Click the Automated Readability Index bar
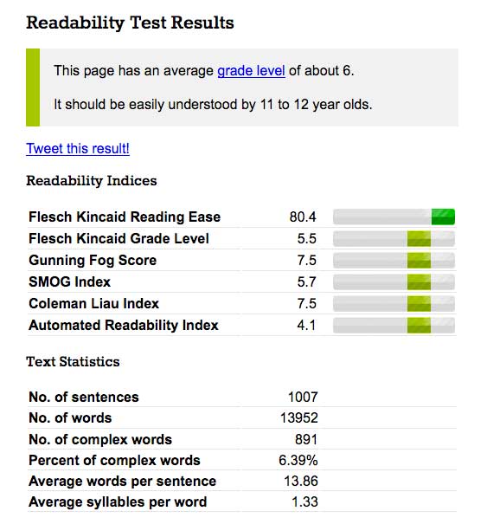 coord(394,325)
